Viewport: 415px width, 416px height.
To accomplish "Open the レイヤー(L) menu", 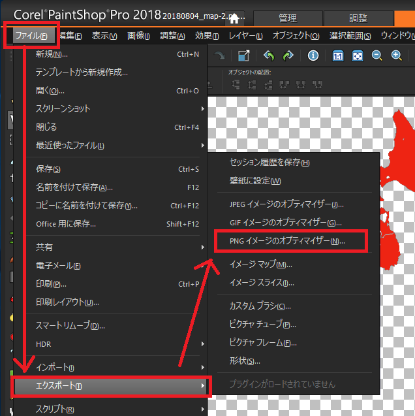I will pos(245,36).
